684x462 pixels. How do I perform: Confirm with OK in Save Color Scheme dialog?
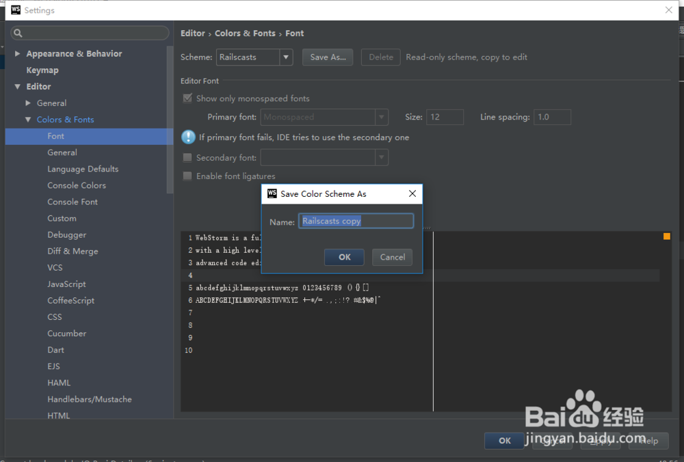pyautogui.click(x=344, y=257)
